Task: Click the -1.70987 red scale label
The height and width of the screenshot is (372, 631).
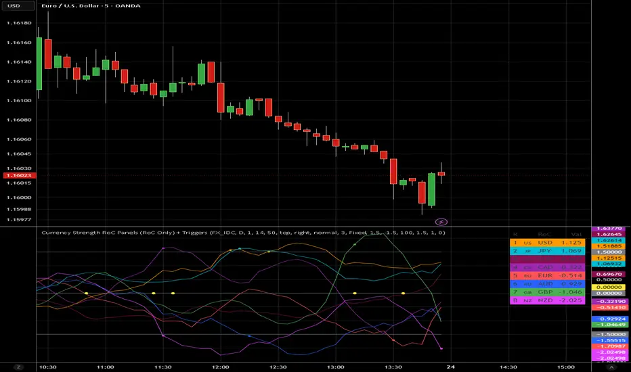Action: click(609, 346)
